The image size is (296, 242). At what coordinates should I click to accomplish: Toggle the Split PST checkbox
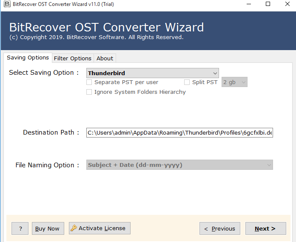(x=187, y=82)
